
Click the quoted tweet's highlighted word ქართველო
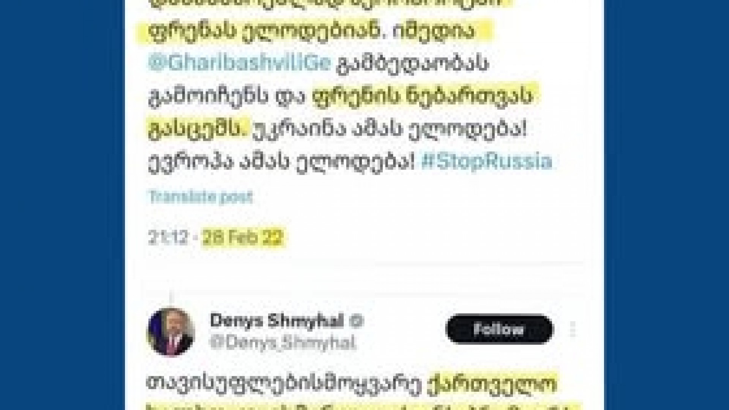[492, 383]
